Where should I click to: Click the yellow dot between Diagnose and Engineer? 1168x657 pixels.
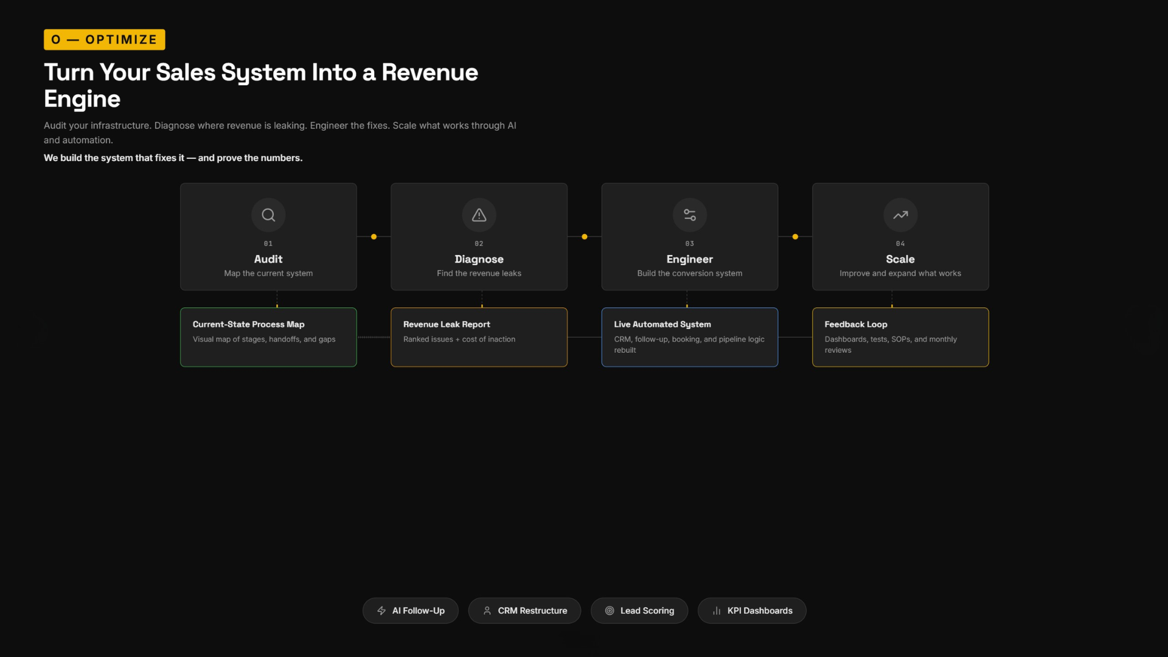tap(585, 237)
